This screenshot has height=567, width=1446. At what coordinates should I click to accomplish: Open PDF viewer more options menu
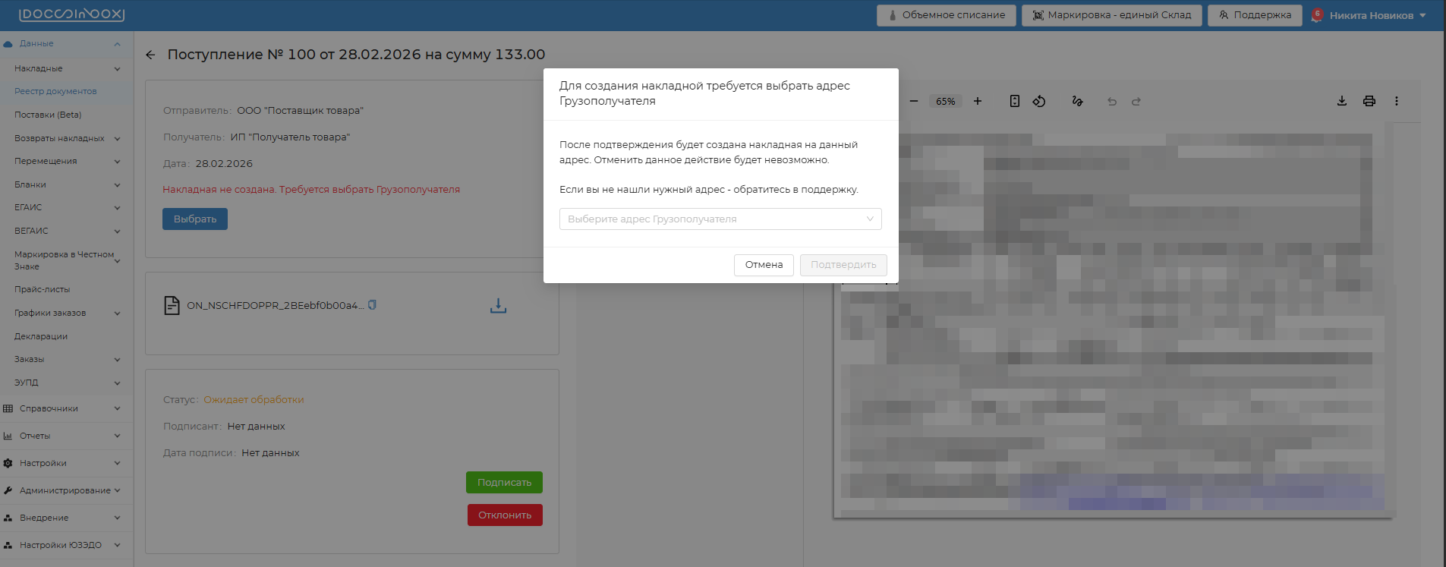tap(1396, 101)
